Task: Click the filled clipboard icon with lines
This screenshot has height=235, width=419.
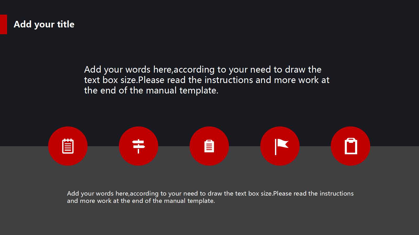Action: (x=209, y=146)
